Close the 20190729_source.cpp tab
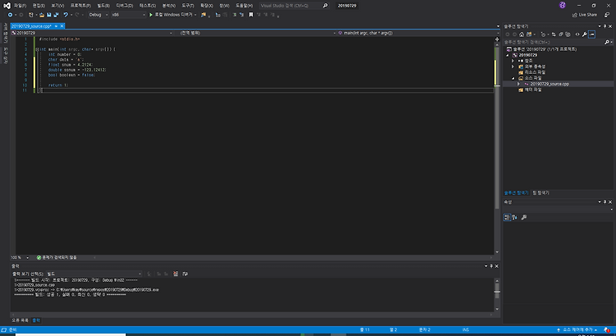616x336 pixels. tap(62, 26)
